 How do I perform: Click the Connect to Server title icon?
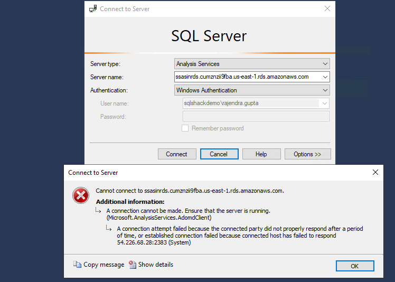coord(93,9)
